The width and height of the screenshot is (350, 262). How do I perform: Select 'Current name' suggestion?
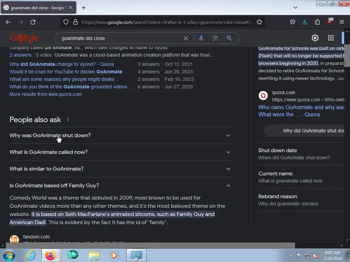click(x=301, y=177)
